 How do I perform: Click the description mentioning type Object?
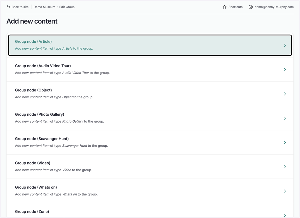(54, 97)
